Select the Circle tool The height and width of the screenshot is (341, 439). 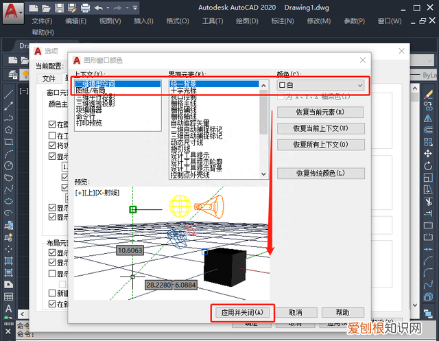[x=9, y=165]
